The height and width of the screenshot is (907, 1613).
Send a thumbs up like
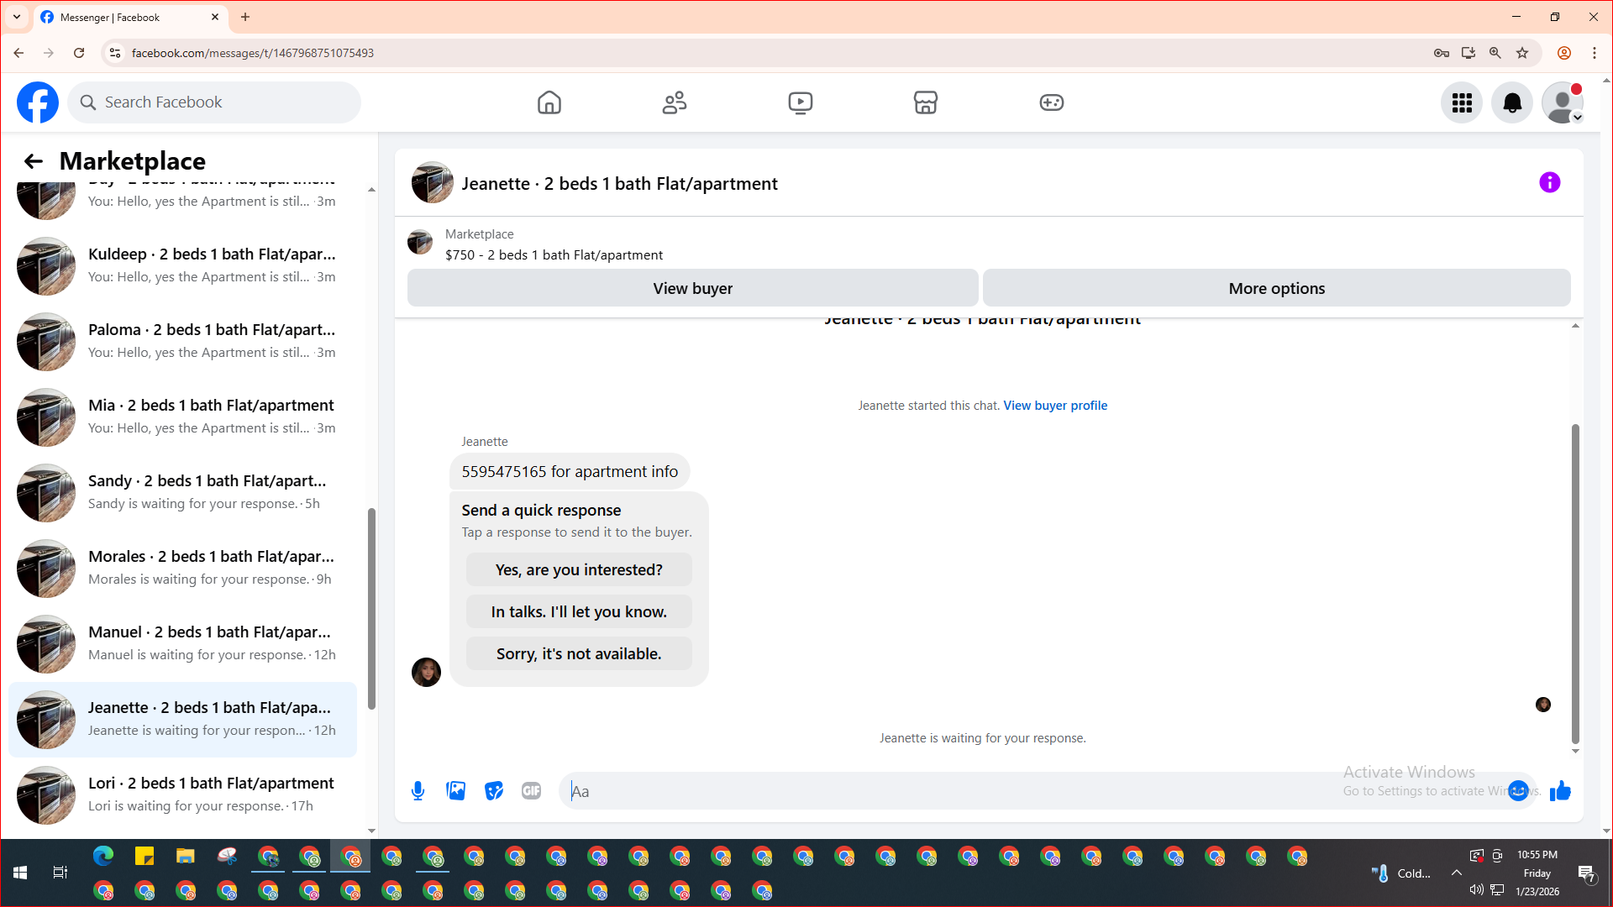coord(1560,790)
